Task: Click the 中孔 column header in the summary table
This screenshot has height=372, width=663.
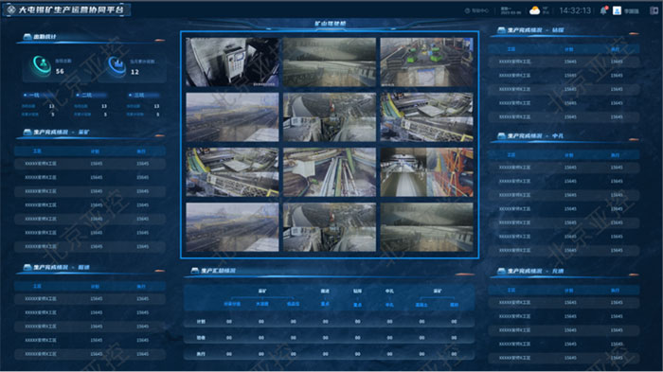Action: pos(389,291)
